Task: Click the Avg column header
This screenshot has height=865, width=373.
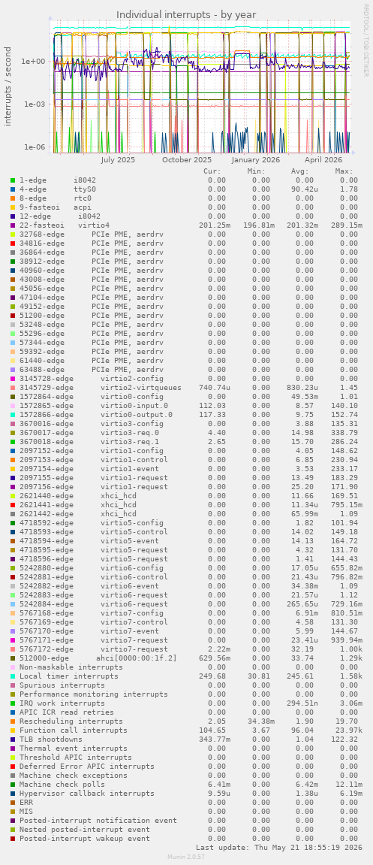Action: pos(299,171)
